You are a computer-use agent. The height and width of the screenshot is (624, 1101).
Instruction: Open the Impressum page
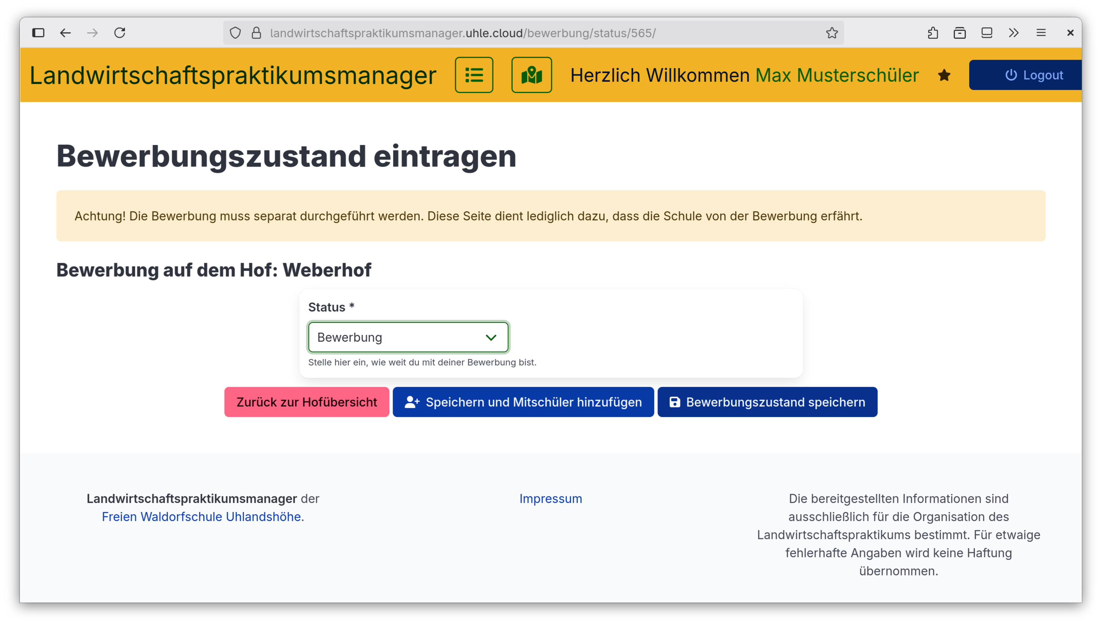point(551,499)
